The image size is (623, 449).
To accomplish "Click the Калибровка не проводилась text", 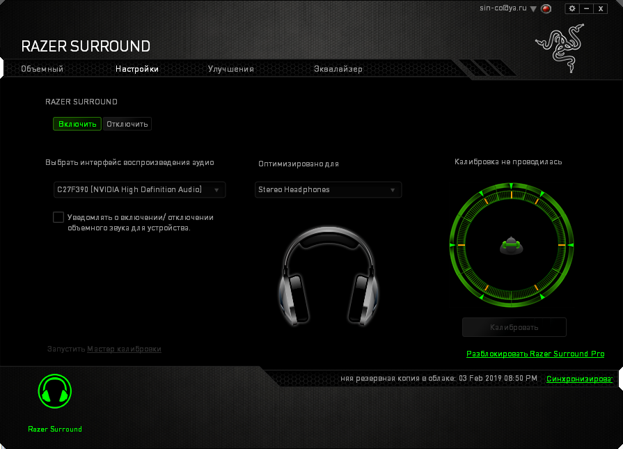I will (508, 162).
